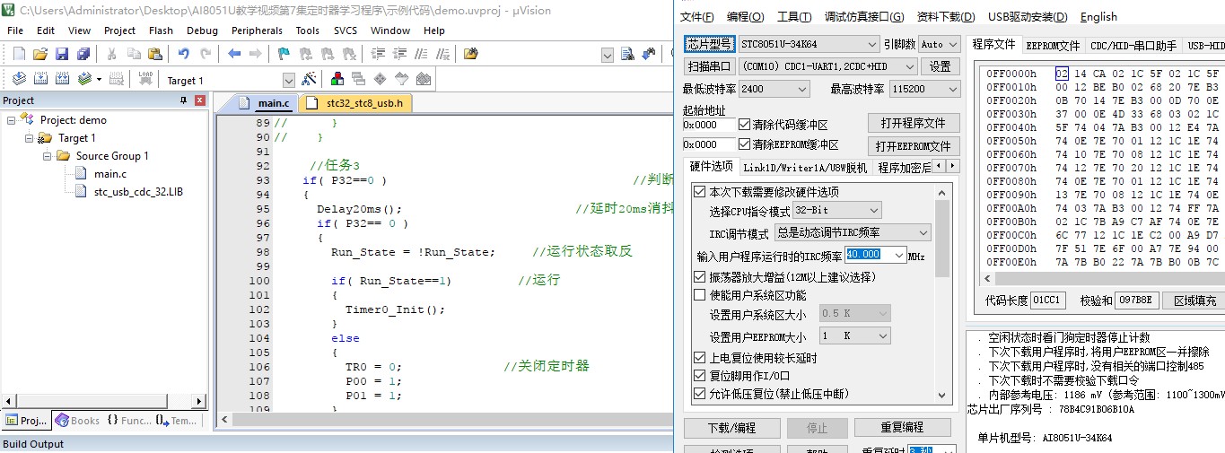Screen dimensions: 1225x453
Task: Open the Debug menu in µVision
Action: click(x=202, y=30)
